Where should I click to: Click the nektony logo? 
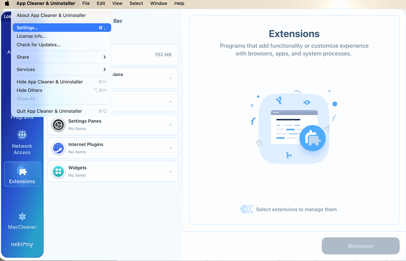[x=22, y=244]
